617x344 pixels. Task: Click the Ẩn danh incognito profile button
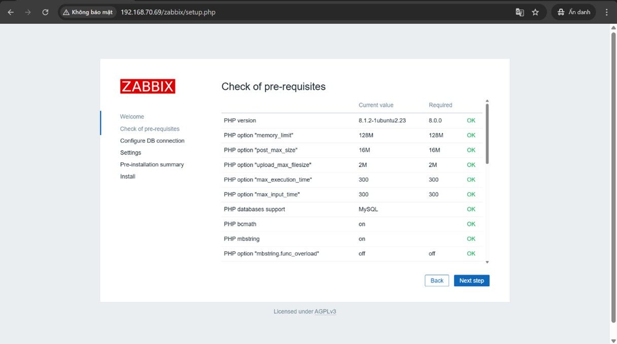pos(574,12)
